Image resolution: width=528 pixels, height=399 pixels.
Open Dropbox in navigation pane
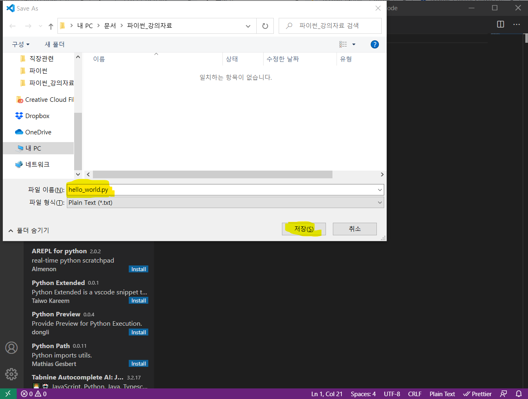pyautogui.click(x=32, y=116)
